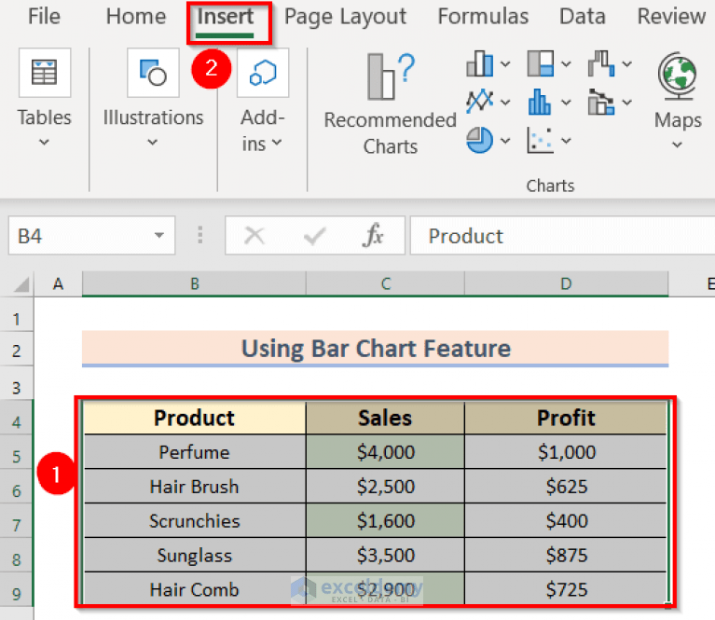The height and width of the screenshot is (620, 715).
Task: Click the $1,600 sales cell
Action: click(x=385, y=520)
